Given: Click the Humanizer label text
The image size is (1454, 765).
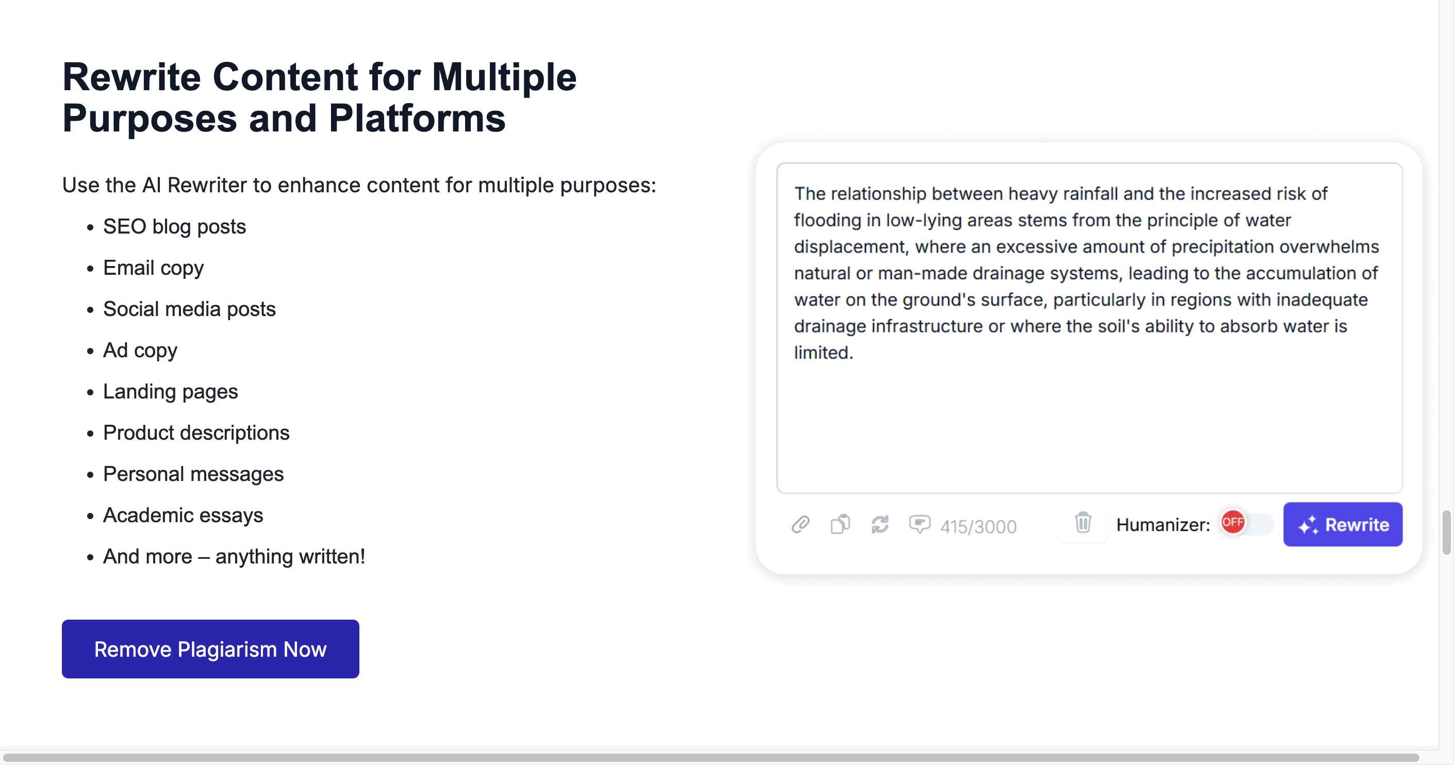Looking at the screenshot, I should coord(1163,525).
